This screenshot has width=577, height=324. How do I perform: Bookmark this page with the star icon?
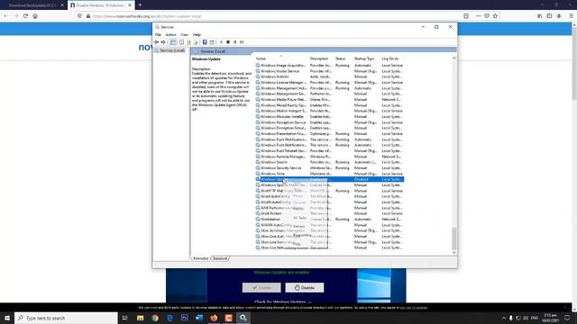(495, 16)
